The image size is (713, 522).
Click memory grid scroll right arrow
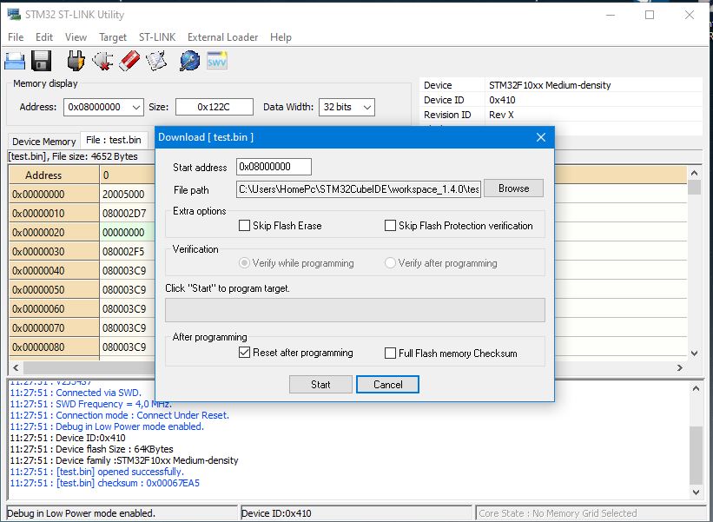680,367
